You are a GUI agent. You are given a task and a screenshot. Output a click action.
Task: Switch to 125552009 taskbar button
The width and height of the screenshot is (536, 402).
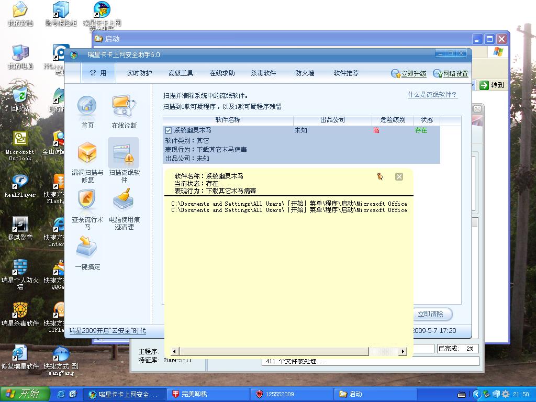292,394
